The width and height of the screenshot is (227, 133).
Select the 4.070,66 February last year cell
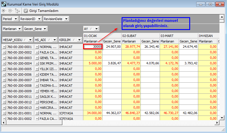point(150,63)
